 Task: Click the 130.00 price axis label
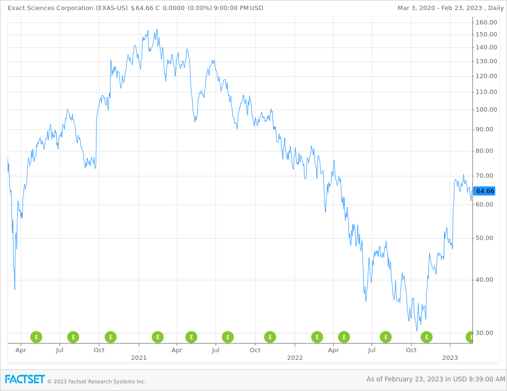[x=486, y=61]
